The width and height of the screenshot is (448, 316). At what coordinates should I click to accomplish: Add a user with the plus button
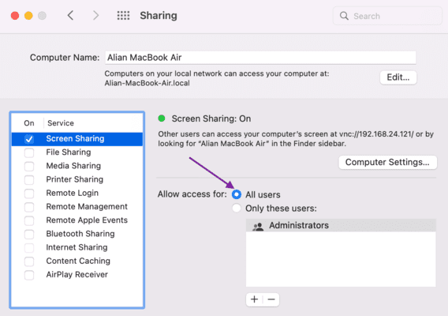click(x=254, y=299)
